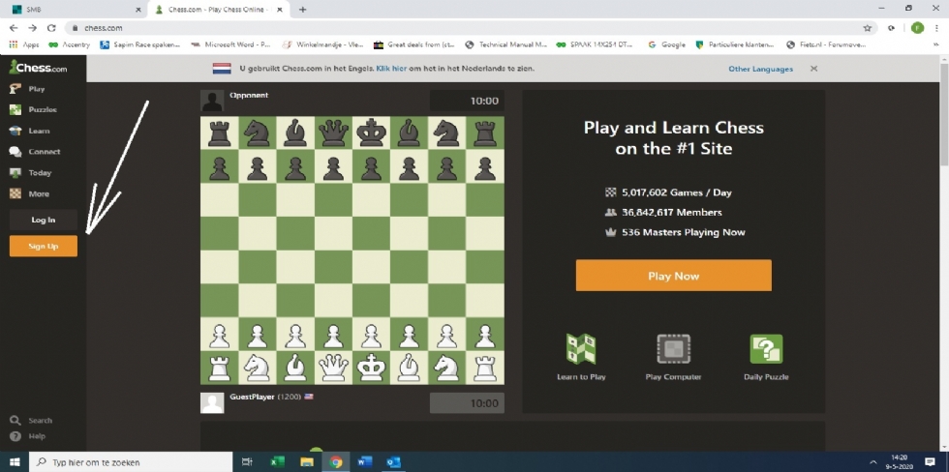Open a new browser tab
The width and height of the screenshot is (949, 472).
pos(302,10)
